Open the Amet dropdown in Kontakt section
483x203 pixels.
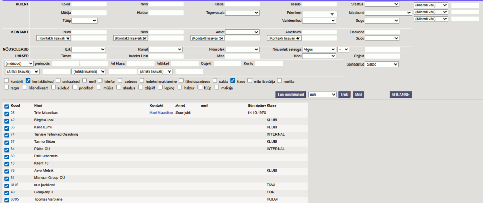(x=242, y=32)
